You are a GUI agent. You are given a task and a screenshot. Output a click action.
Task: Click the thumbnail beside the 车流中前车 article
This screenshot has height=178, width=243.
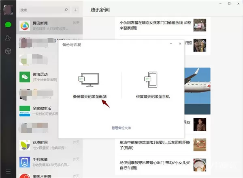click(x=200, y=145)
